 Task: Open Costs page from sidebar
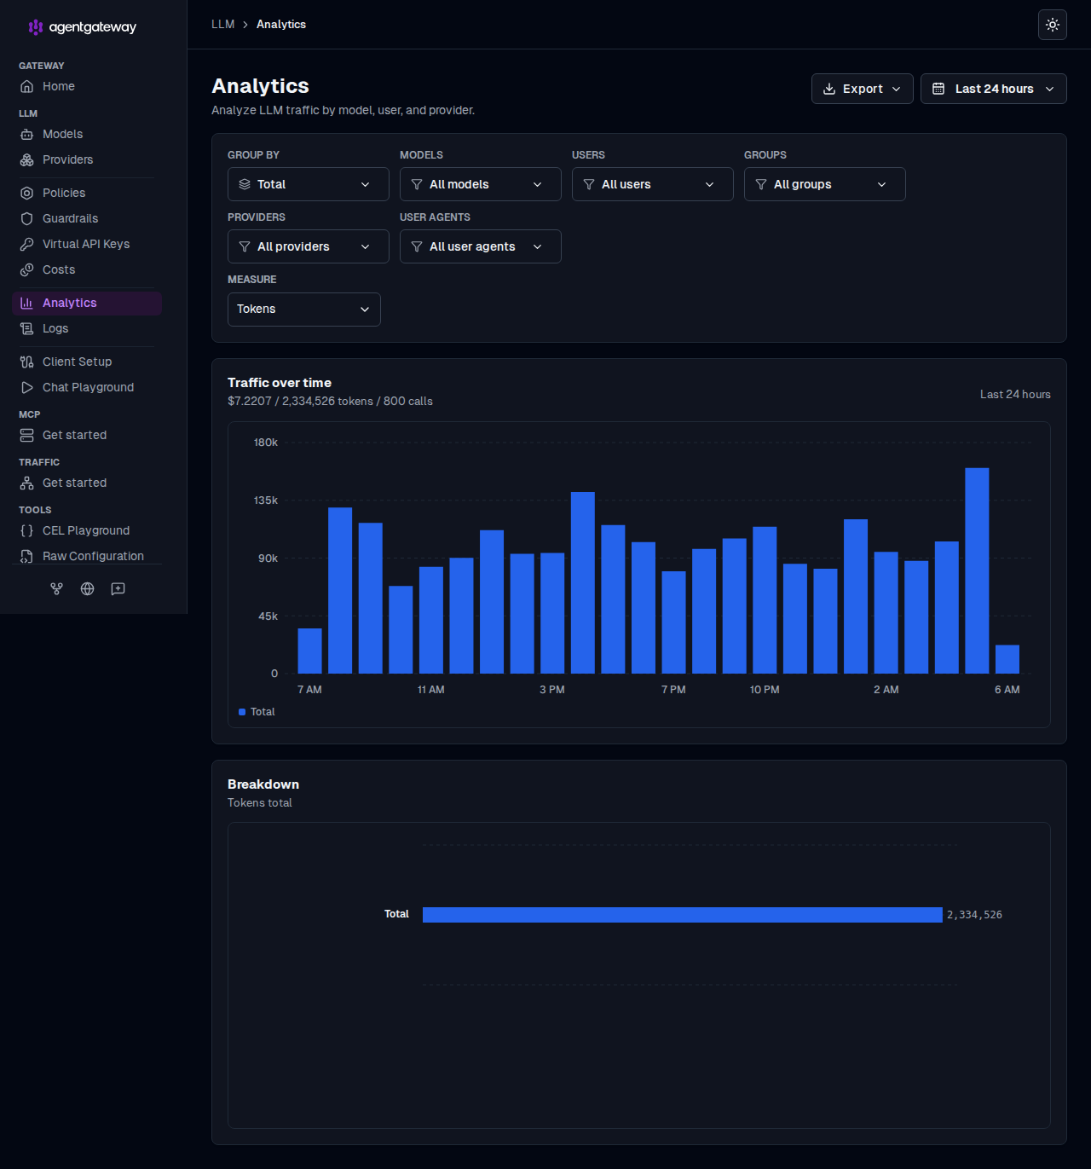click(87, 269)
